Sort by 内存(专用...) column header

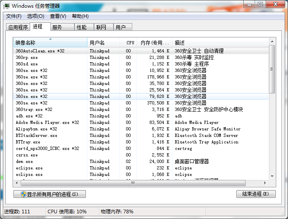(155, 43)
